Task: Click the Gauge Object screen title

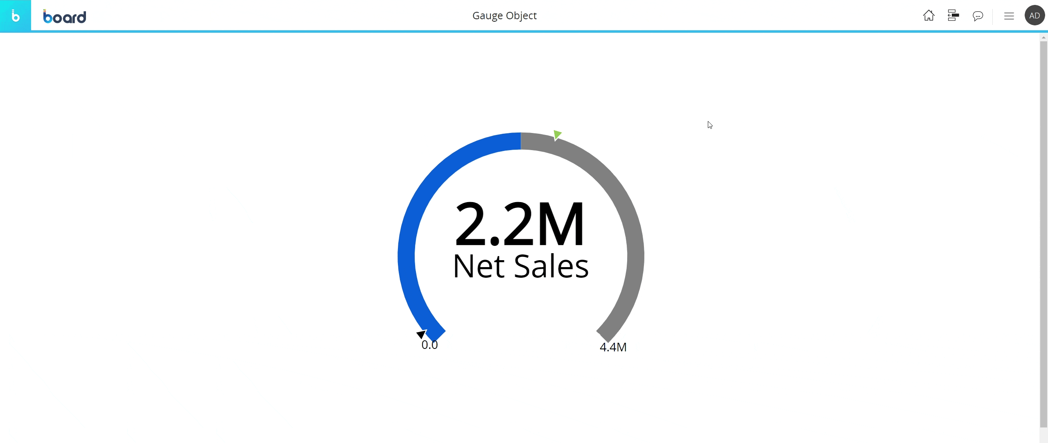Action: pyautogui.click(x=504, y=16)
